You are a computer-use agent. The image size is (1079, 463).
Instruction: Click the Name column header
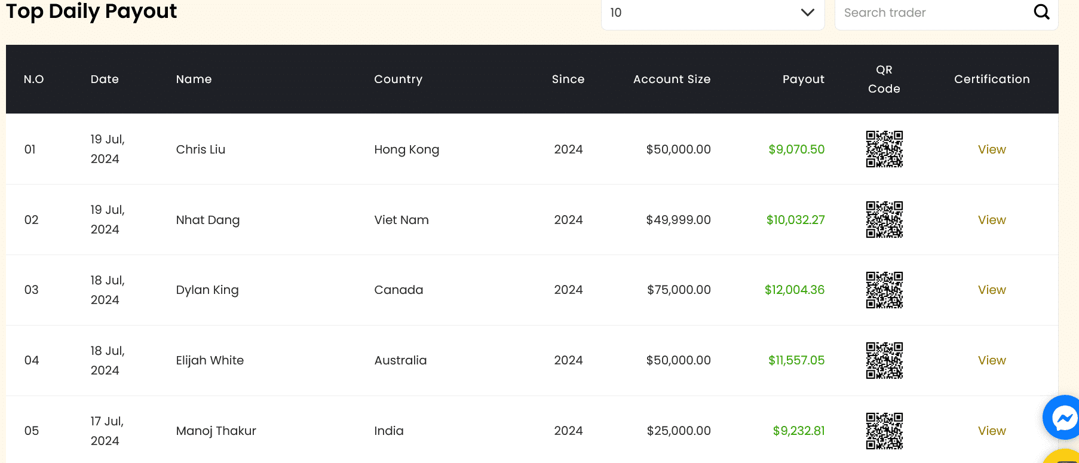pyautogui.click(x=194, y=79)
